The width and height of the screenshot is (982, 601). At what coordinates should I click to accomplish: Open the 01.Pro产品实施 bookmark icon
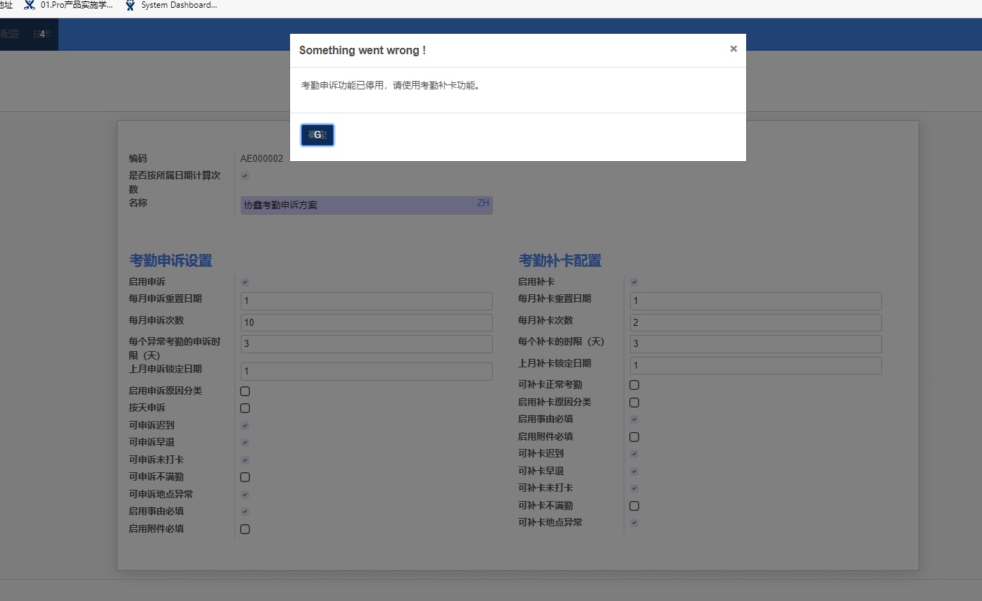[x=29, y=6]
